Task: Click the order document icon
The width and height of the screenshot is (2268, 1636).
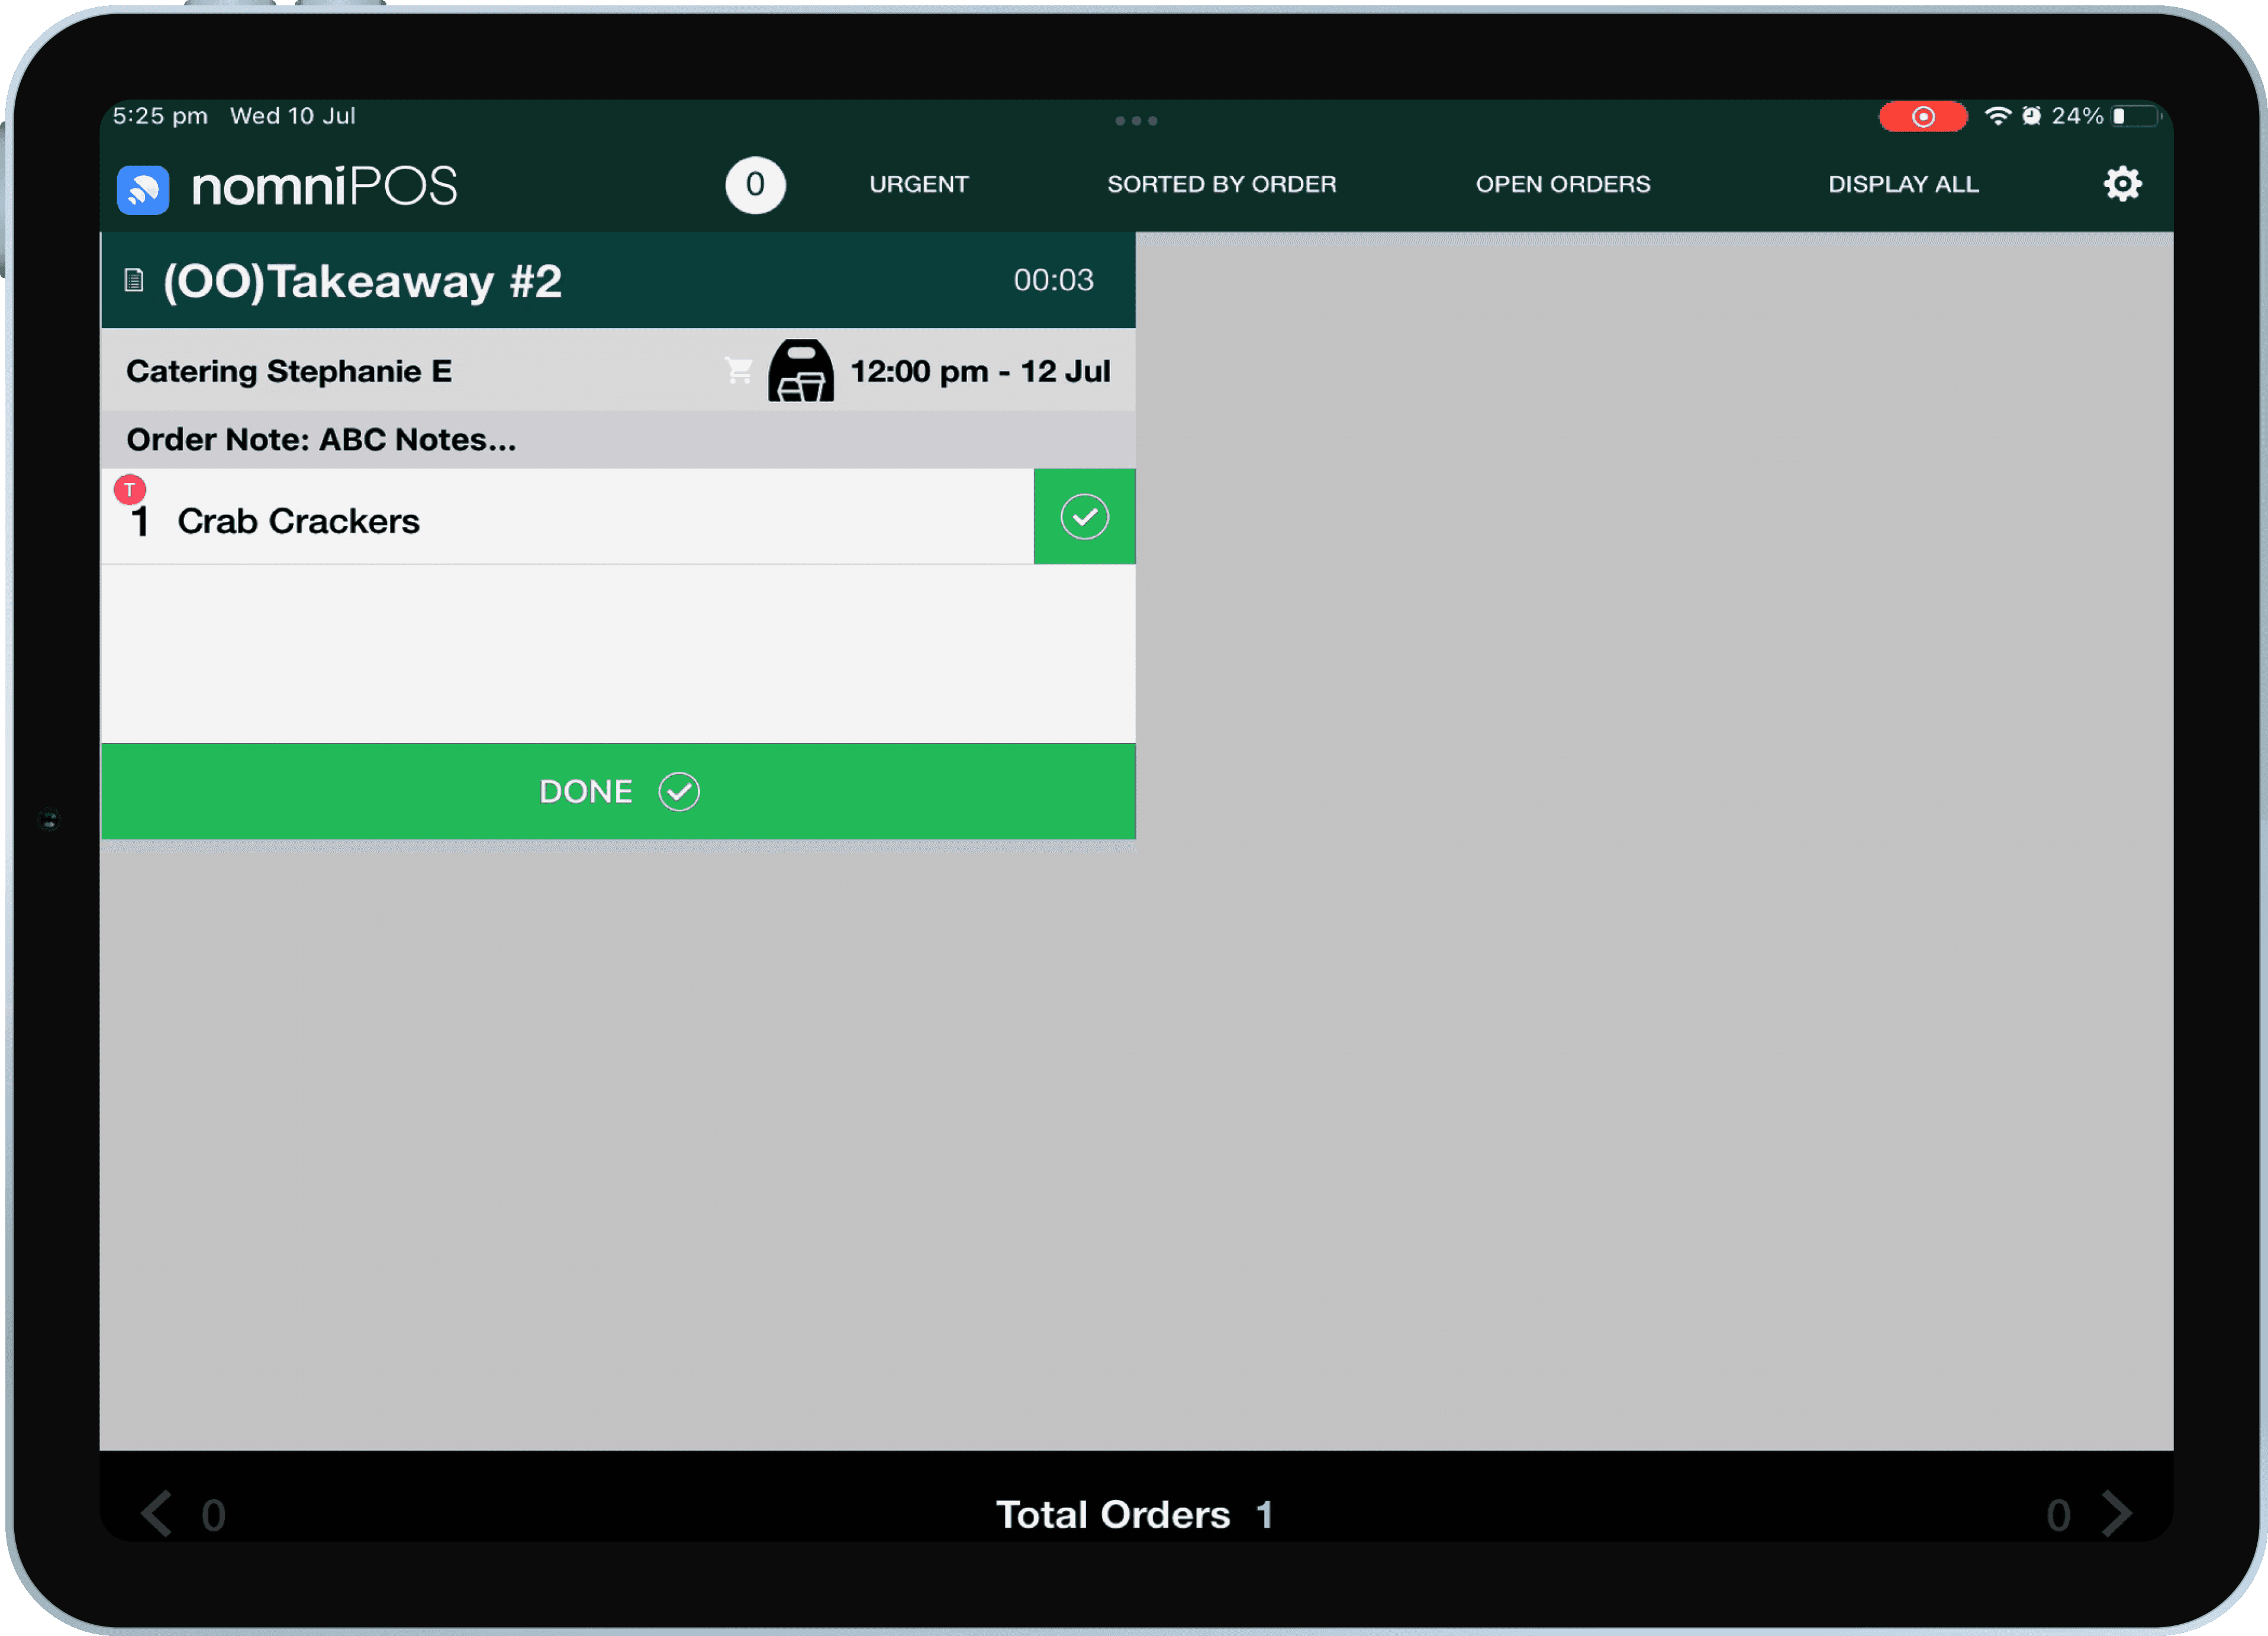Action: (134, 281)
